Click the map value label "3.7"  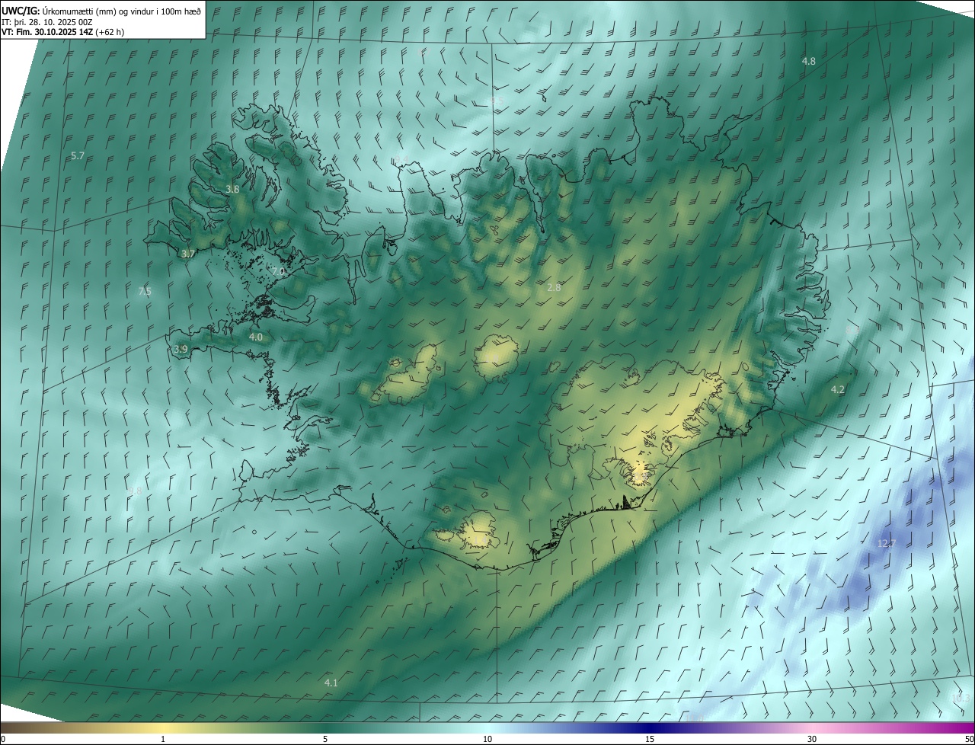click(189, 254)
